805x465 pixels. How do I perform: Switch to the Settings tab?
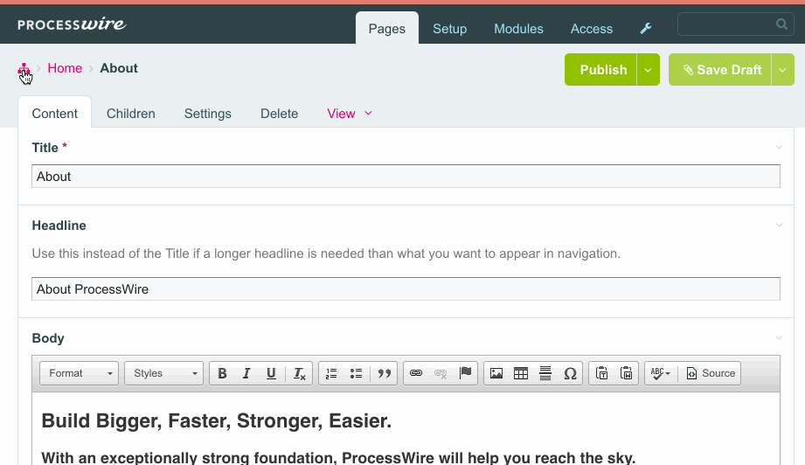[208, 114]
